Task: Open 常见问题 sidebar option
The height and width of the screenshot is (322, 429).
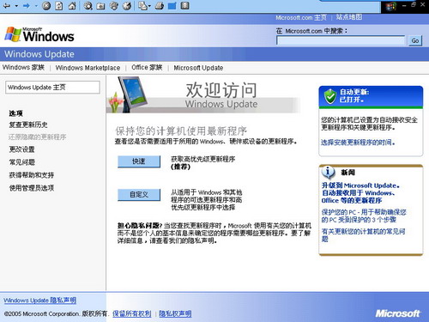Action: [x=22, y=162]
